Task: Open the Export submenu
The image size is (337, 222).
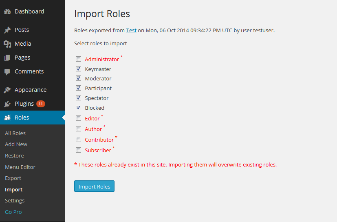Action: tap(13, 178)
